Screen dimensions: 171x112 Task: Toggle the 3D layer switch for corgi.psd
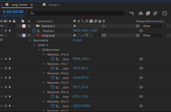pos(104,35)
